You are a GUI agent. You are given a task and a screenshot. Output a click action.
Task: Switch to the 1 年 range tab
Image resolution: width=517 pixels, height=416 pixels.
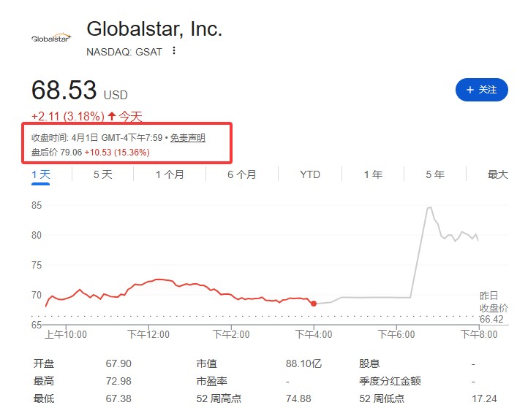pyautogui.click(x=373, y=174)
